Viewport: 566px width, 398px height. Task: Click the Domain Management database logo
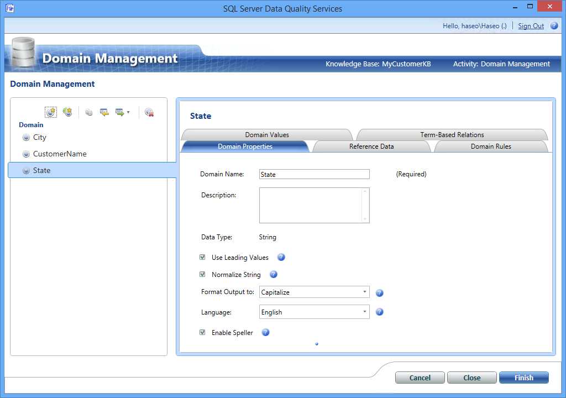(23, 53)
